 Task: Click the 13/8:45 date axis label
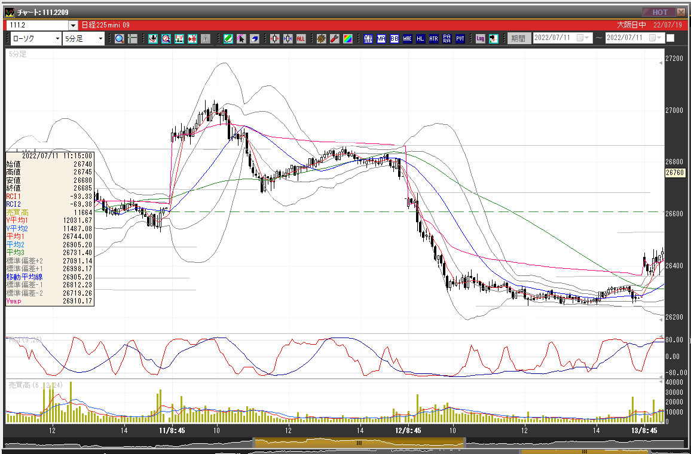click(644, 431)
